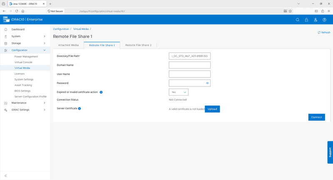This screenshot has height=180, width=333.
Task: Open Server Configuration Profile in sidebar
Action: (x=30, y=97)
